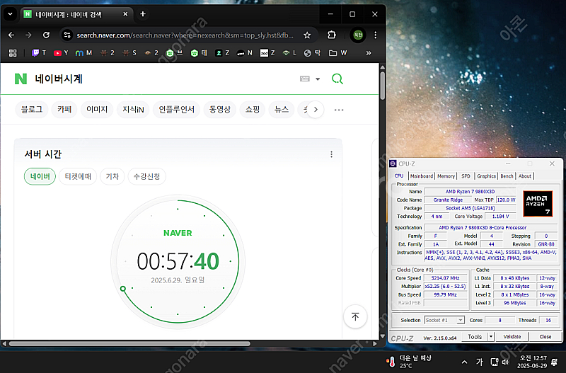This screenshot has width=566, height=373.
Task: Bookmark this page with the star icon
Action: (307, 35)
